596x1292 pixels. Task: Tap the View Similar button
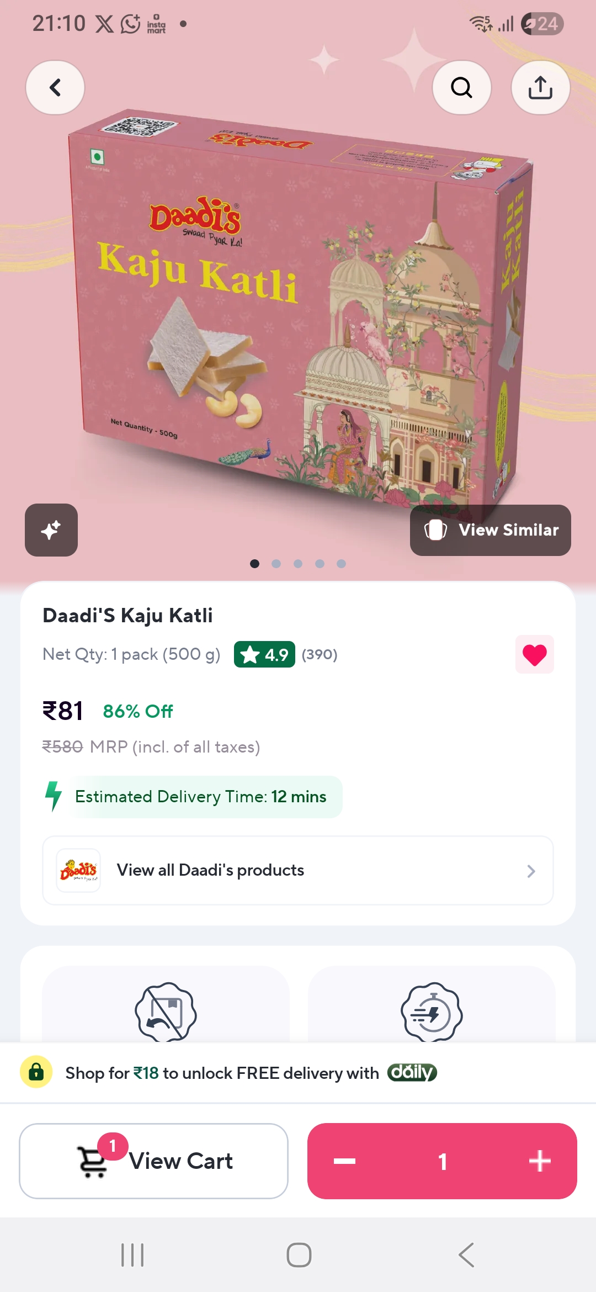click(491, 530)
